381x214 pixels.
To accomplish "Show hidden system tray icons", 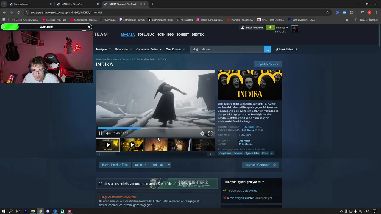I will point(341,211).
